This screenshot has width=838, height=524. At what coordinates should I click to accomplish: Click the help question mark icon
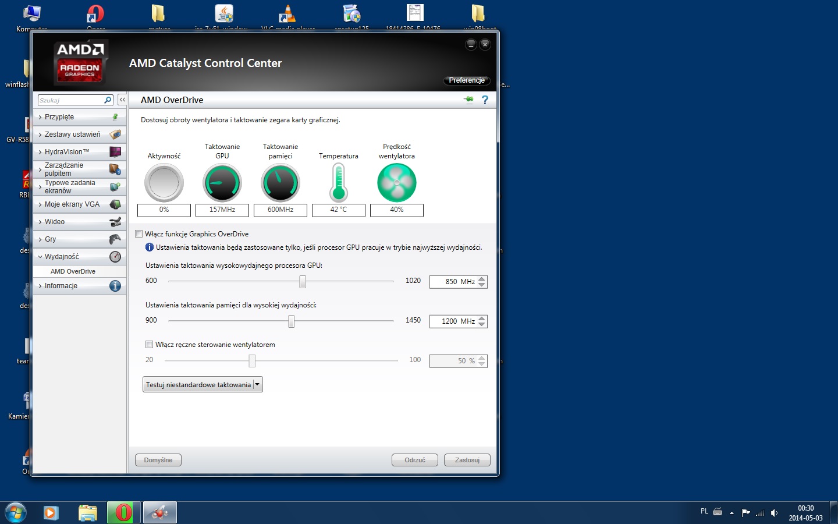coord(485,100)
